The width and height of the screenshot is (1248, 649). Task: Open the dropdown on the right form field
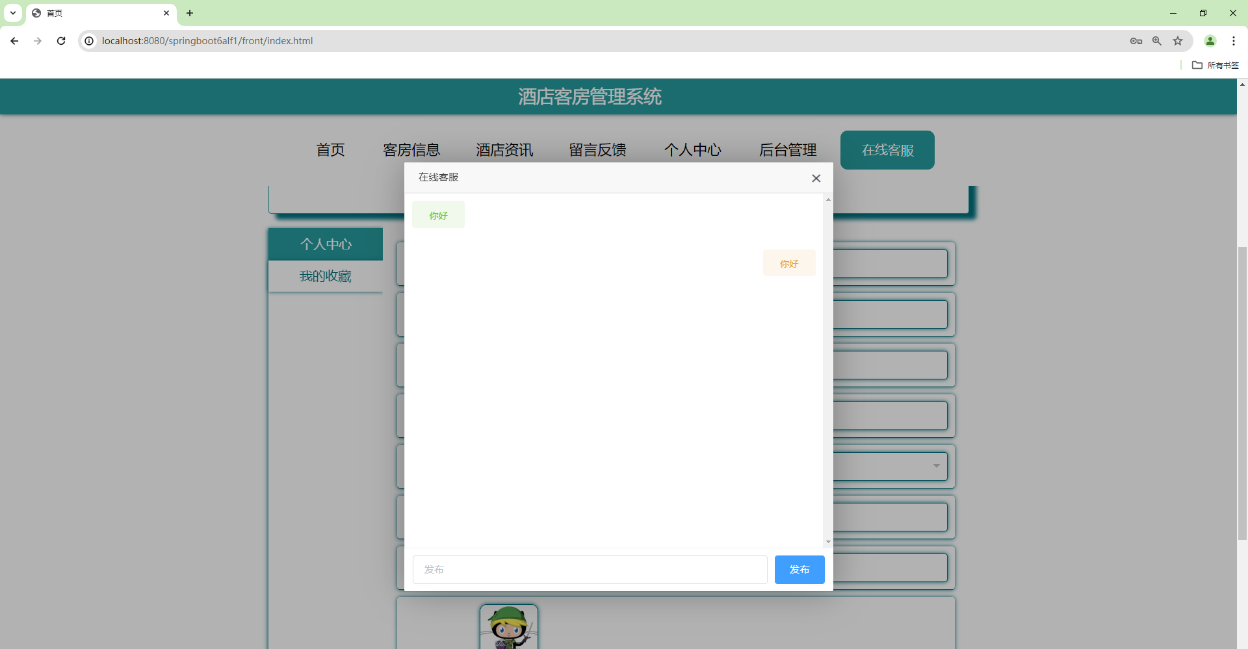pos(935,466)
